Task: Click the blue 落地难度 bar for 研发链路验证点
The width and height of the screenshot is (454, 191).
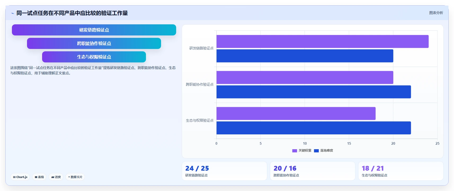Action: pos(305,56)
